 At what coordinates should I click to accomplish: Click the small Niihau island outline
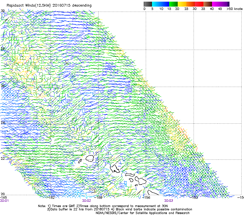tap(80, 161)
